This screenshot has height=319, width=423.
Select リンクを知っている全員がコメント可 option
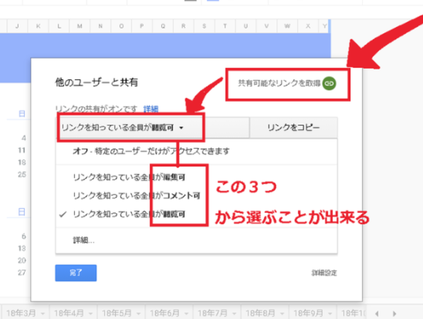[197, 196]
